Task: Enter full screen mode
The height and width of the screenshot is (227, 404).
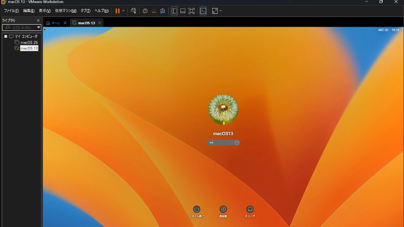Action: click(191, 11)
